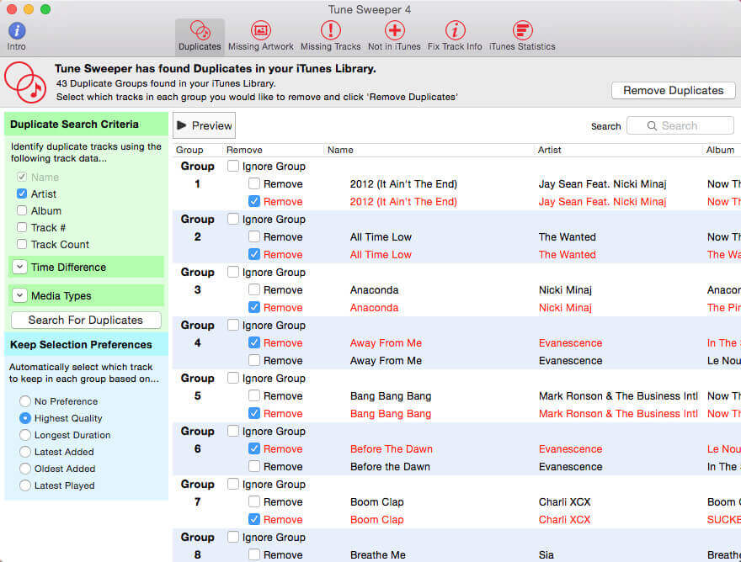Check Ignore Group for Group 7

click(233, 484)
